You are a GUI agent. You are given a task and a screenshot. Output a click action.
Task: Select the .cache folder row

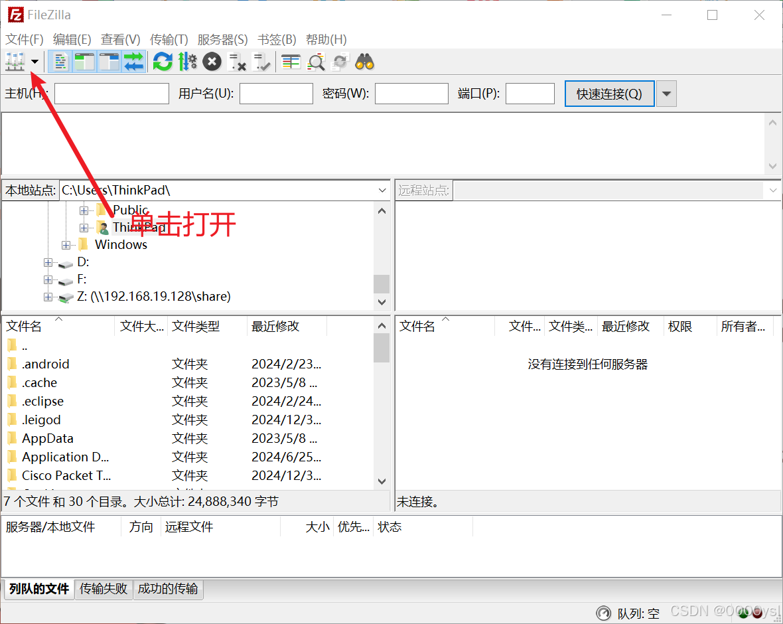pyautogui.click(x=187, y=382)
